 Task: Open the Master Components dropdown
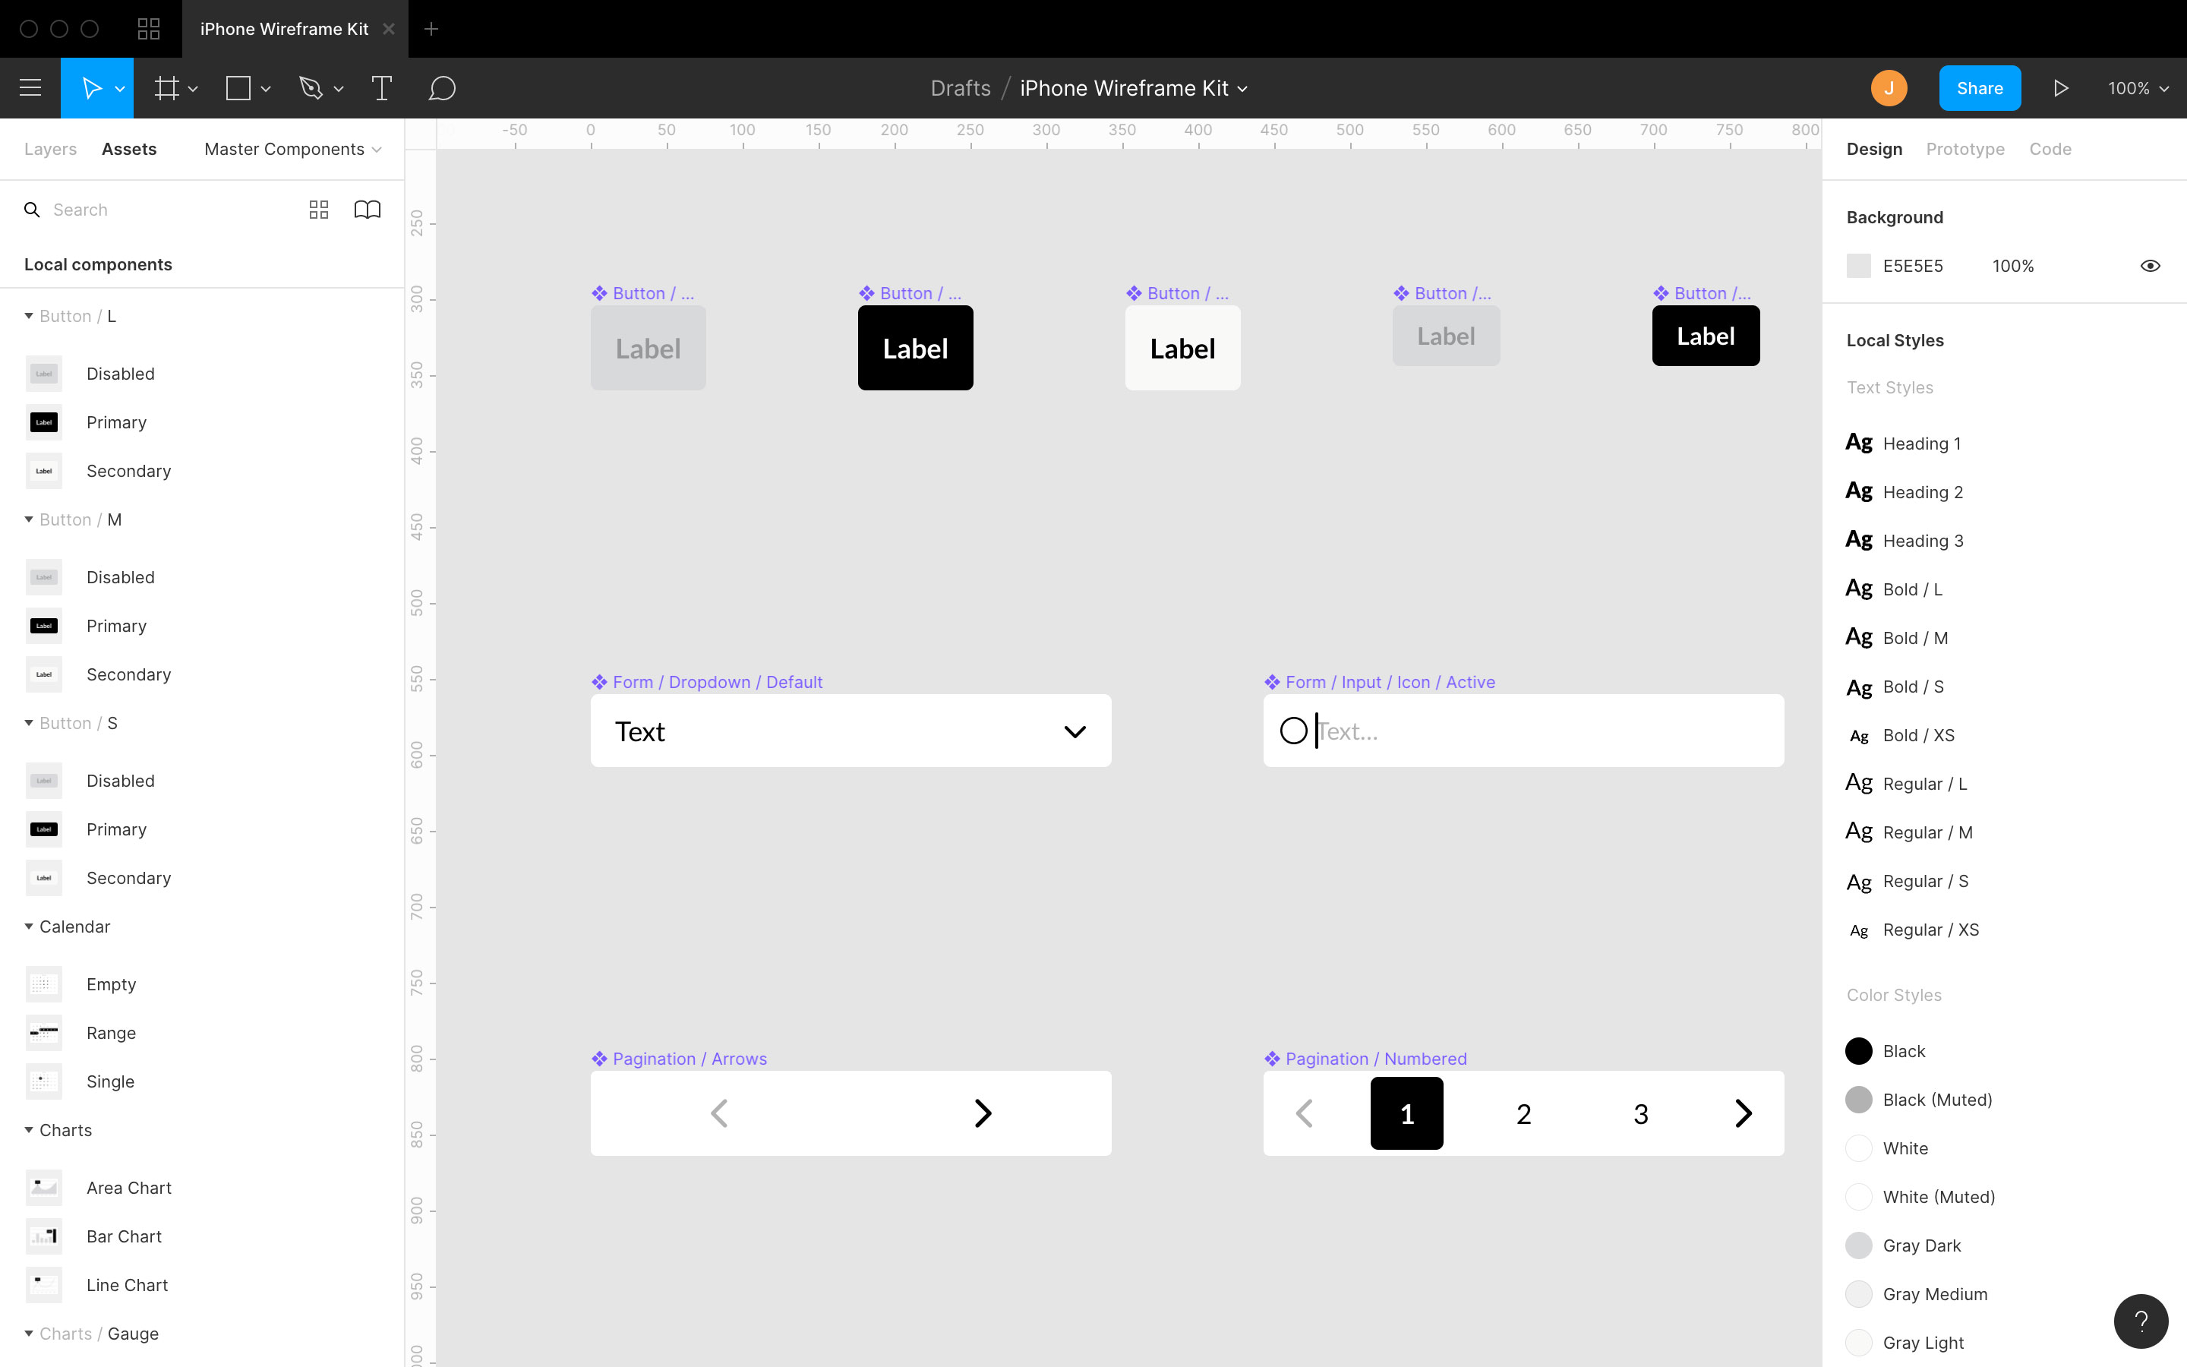tap(291, 149)
